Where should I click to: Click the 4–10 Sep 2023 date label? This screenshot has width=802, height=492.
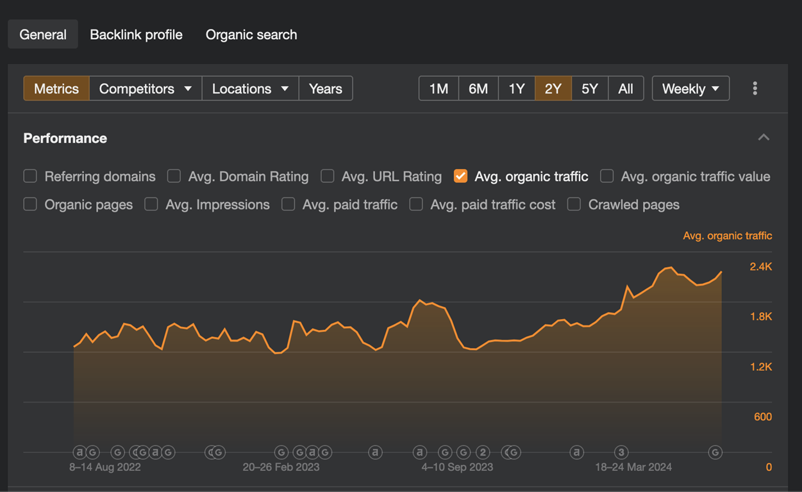pos(457,467)
